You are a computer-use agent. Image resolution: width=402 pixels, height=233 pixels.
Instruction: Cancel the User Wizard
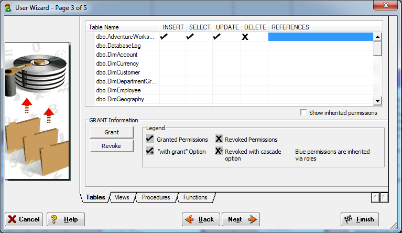point(24,219)
